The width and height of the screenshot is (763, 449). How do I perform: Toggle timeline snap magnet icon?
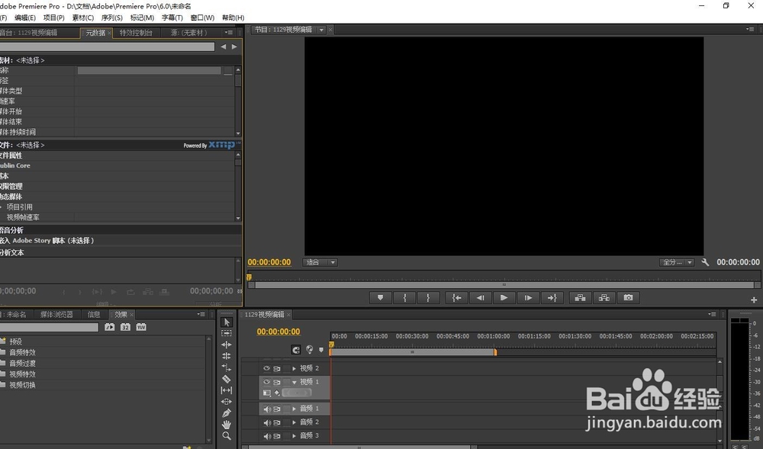[x=296, y=349]
